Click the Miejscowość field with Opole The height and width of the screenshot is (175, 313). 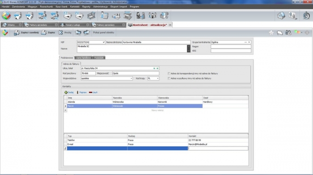pos(135,73)
